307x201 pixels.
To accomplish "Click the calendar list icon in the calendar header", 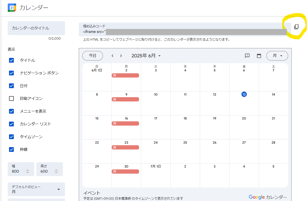I will 259,56.
